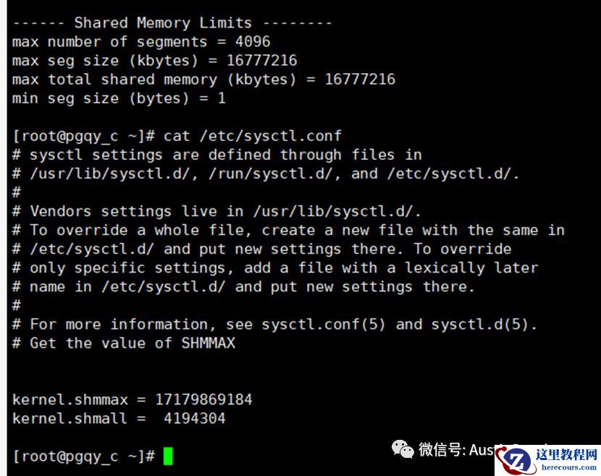Click the Shared Memory Limits heading

(x=163, y=22)
